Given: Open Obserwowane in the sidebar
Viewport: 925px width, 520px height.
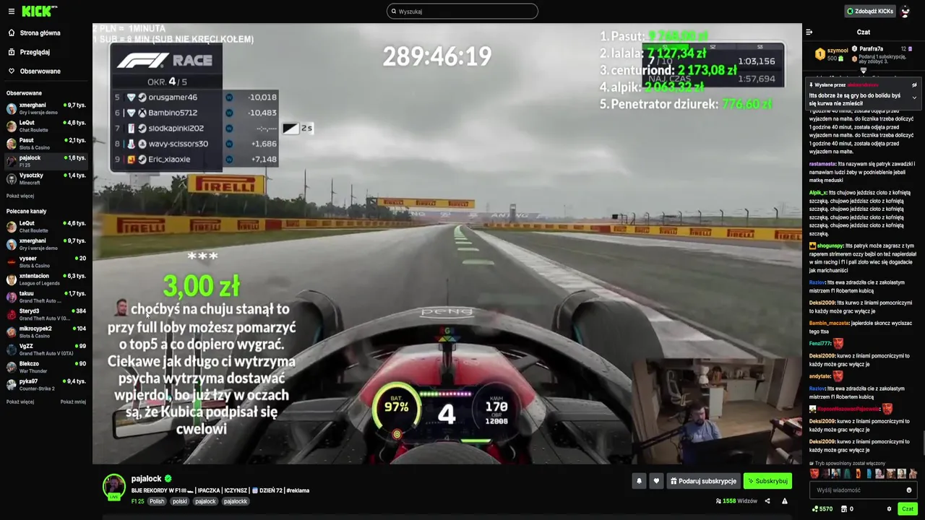Looking at the screenshot, I should (x=40, y=71).
